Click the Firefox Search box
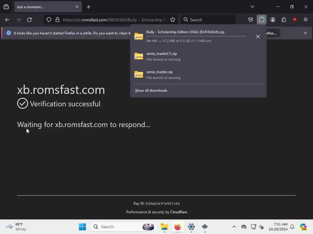313x234 pixels. (208, 20)
